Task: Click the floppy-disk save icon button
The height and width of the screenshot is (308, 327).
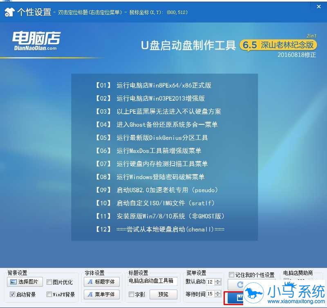Action: (x=236, y=298)
